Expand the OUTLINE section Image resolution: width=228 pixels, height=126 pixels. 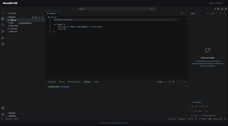pyautogui.click(x=11, y=113)
